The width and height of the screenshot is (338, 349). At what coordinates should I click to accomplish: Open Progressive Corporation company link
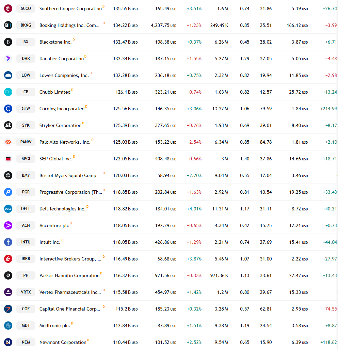coord(71,192)
